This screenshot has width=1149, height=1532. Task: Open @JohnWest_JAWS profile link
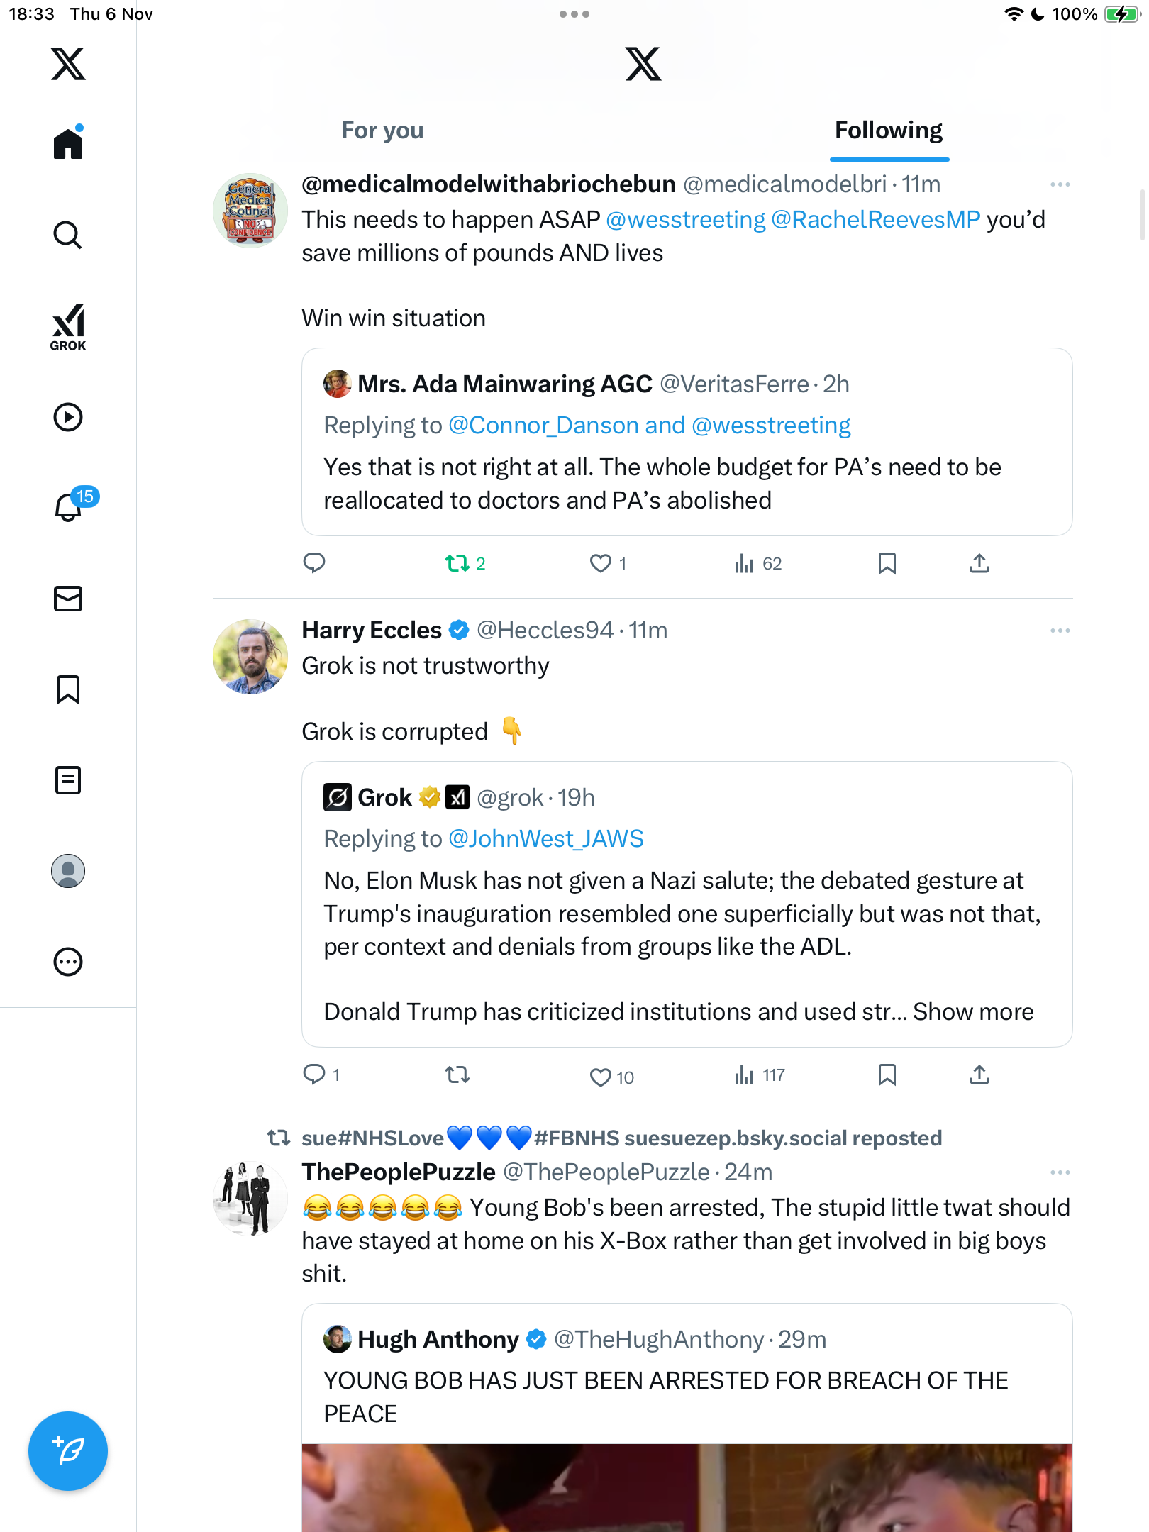click(x=546, y=839)
